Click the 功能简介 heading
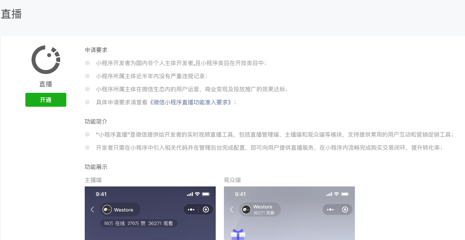The height and width of the screenshot is (240, 465). click(96, 121)
